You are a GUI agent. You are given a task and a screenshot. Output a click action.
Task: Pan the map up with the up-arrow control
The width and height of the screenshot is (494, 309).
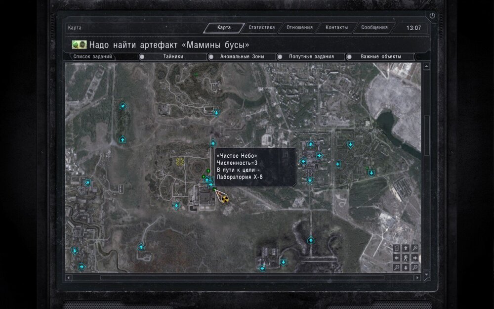tap(406, 249)
